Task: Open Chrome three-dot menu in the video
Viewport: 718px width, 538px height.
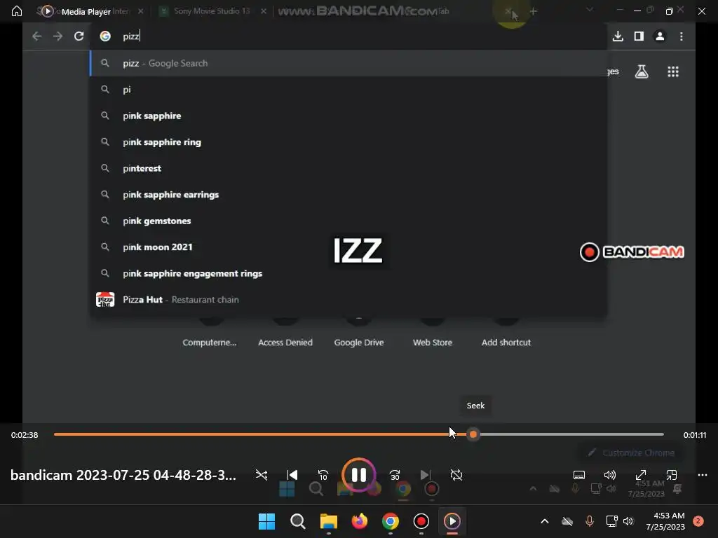Action: (682, 36)
